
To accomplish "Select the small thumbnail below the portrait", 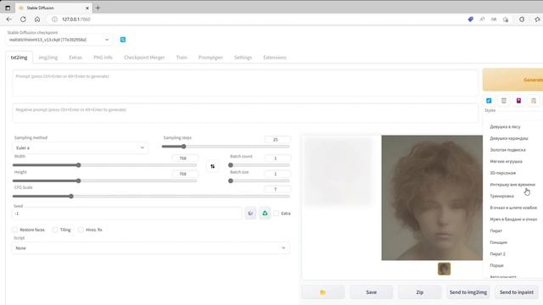I will 444,269.
